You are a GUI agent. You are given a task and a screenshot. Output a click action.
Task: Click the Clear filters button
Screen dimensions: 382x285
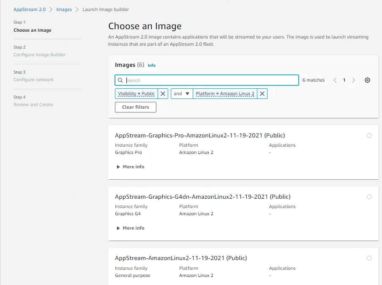pos(135,107)
